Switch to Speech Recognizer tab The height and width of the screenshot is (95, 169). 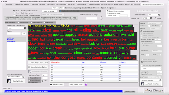point(108,8)
